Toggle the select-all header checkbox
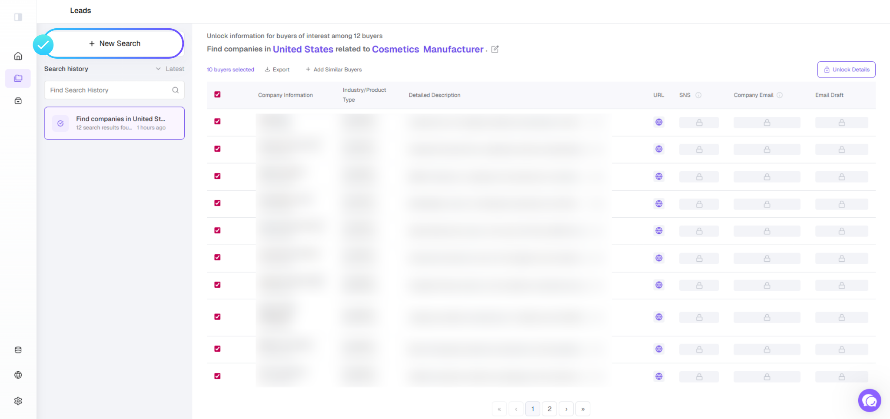 coord(217,94)
